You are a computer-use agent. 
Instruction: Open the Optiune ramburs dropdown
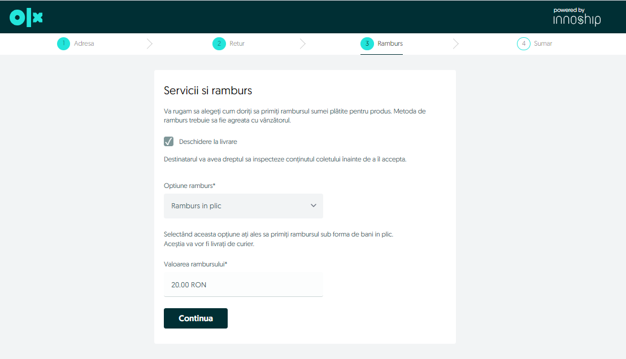click(x=243, y=206)
